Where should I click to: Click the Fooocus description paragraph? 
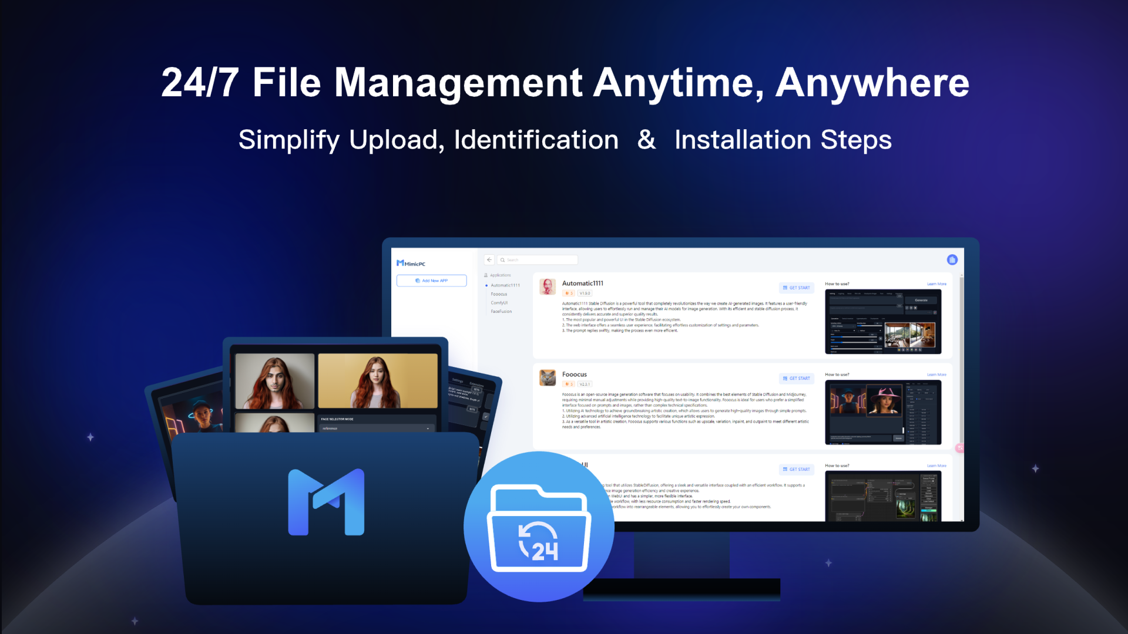[x=686, y=410]
